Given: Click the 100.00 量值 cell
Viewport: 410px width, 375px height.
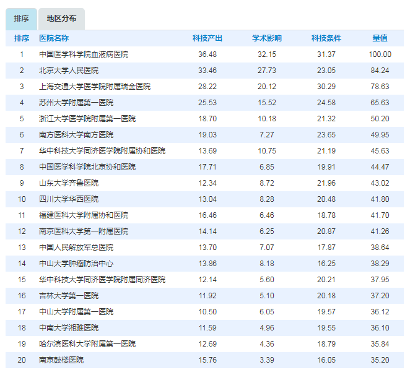Looking at the screenshot, I should [380, 54].
